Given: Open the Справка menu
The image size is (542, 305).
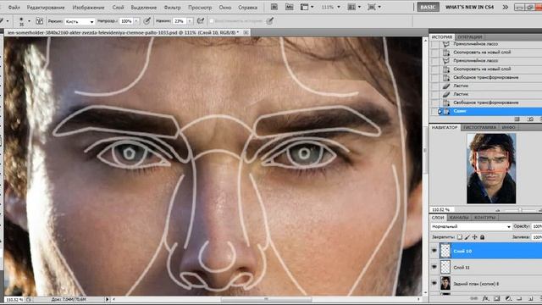Looking at the screenshot, I should click(248, 8).
